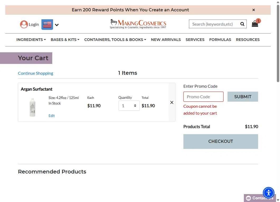Open the shopping bag cart icon

pos(255,24)
